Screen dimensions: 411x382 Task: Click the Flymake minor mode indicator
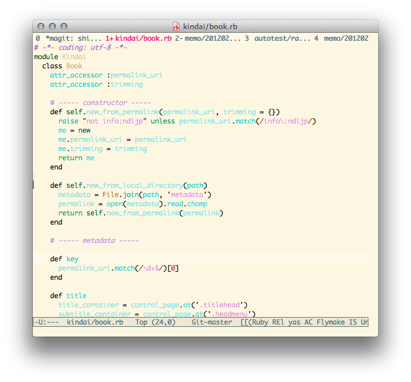pyautogui.click(x=330, y=322)
